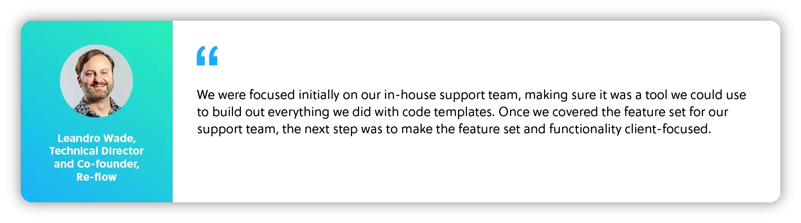Image resolution: width=801 pixels, height=223 pixels.
Task: Click the blue opening quotation mark icon
Action: click(x=207, y=56)
